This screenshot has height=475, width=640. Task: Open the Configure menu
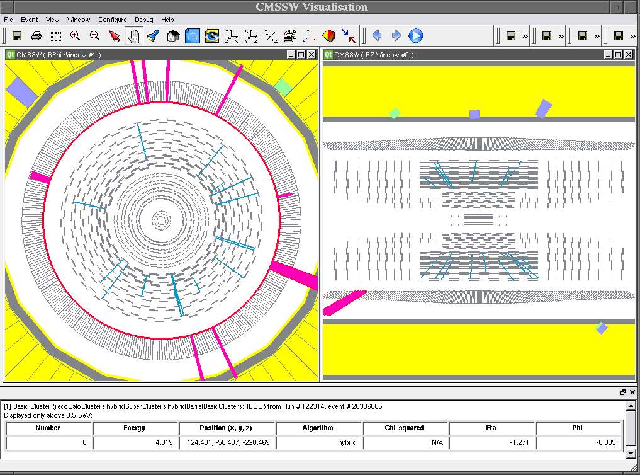pos(112,20)
